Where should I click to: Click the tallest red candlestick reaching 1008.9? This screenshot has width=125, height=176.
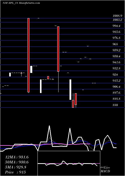[x=28, y=55]
